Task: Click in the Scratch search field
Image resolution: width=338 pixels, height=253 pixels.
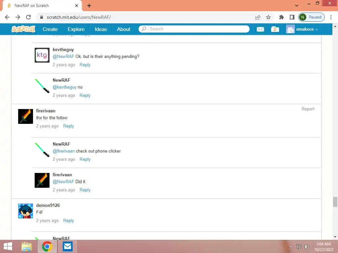Action: pyautogui.click(x=198, y=29)
